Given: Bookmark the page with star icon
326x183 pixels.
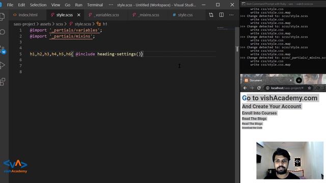Looking at the screenshot, I should click(x=309, y=88).
